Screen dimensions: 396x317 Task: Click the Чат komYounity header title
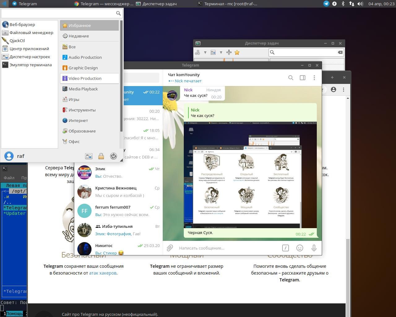(184, 75)
